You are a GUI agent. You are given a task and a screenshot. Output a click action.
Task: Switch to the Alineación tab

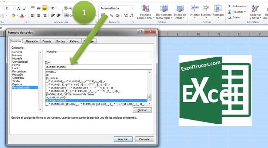click(32, 41)
